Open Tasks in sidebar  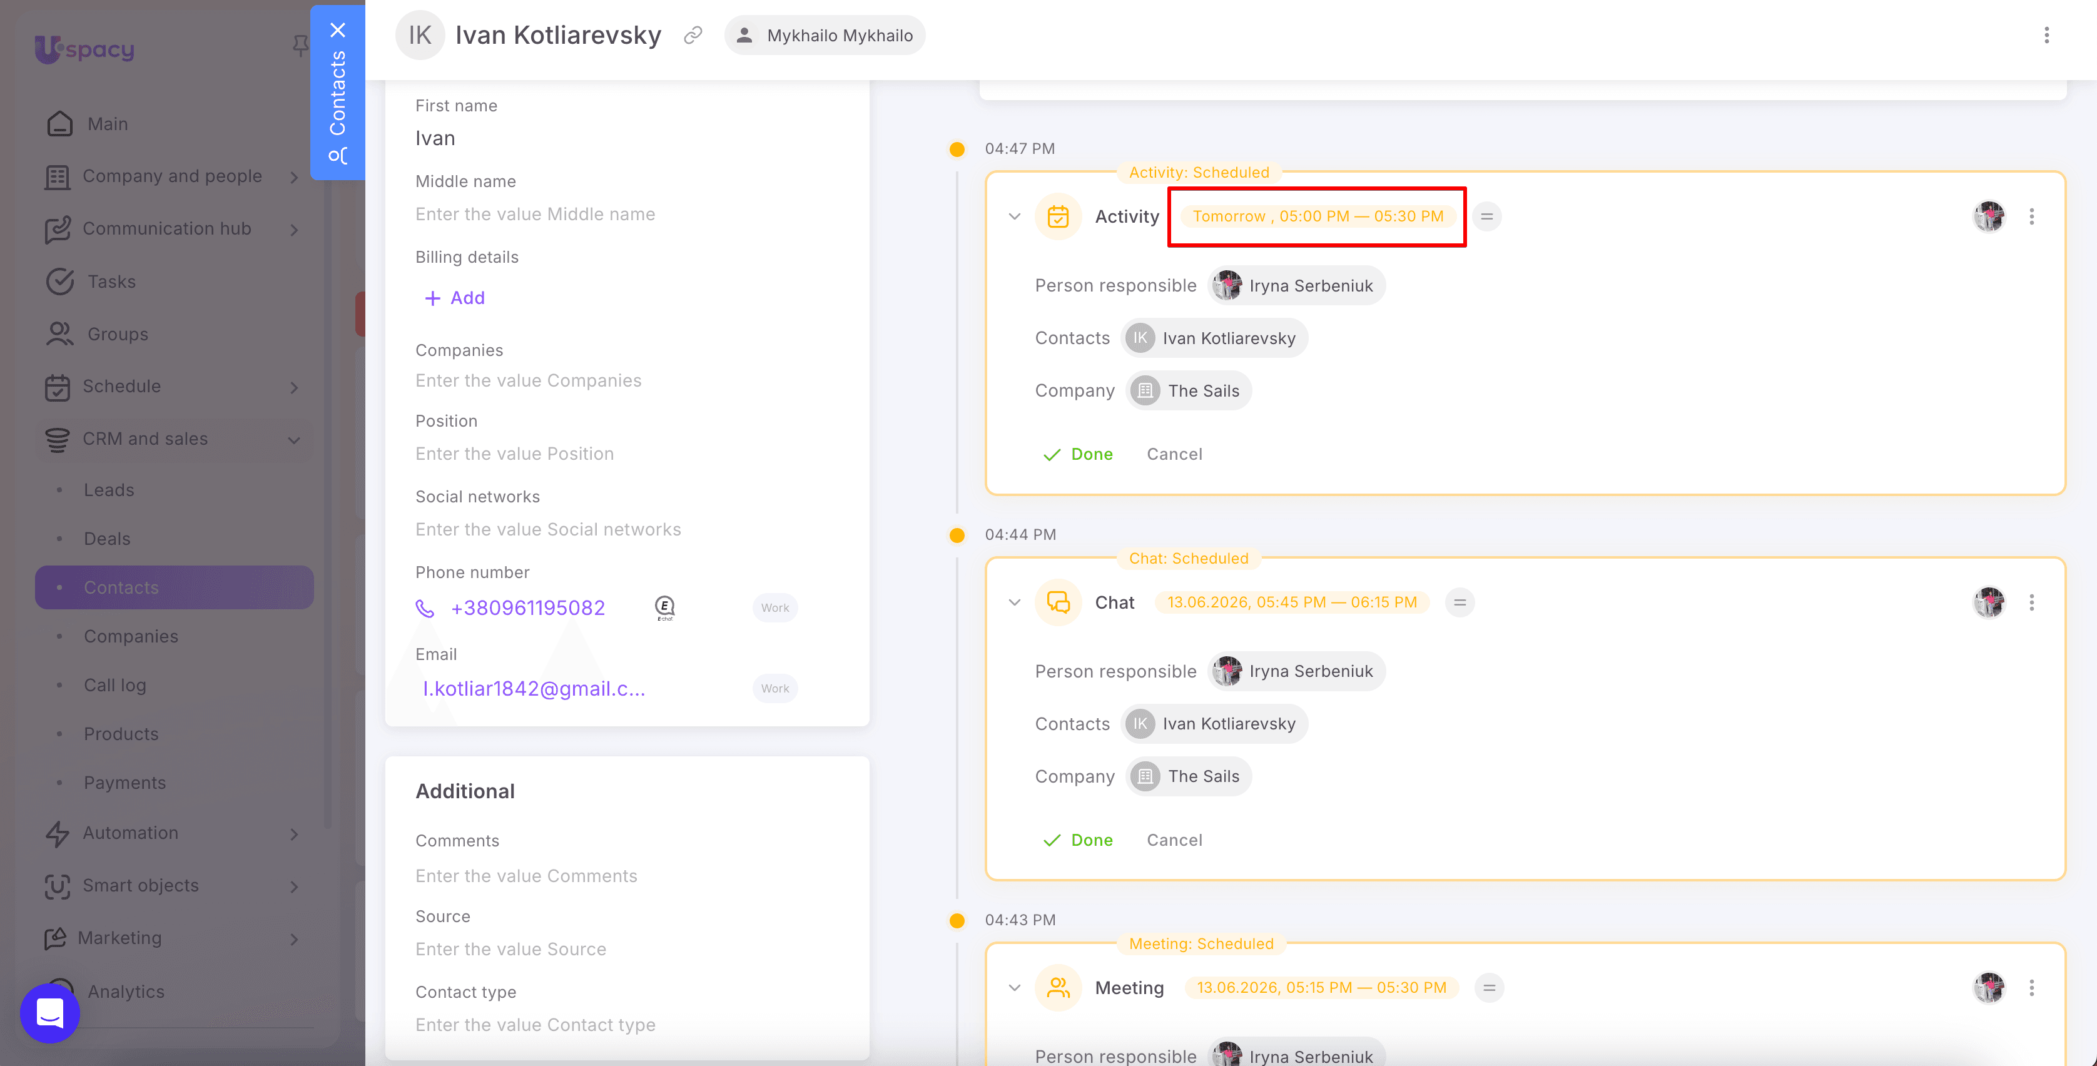pos(111,282)
